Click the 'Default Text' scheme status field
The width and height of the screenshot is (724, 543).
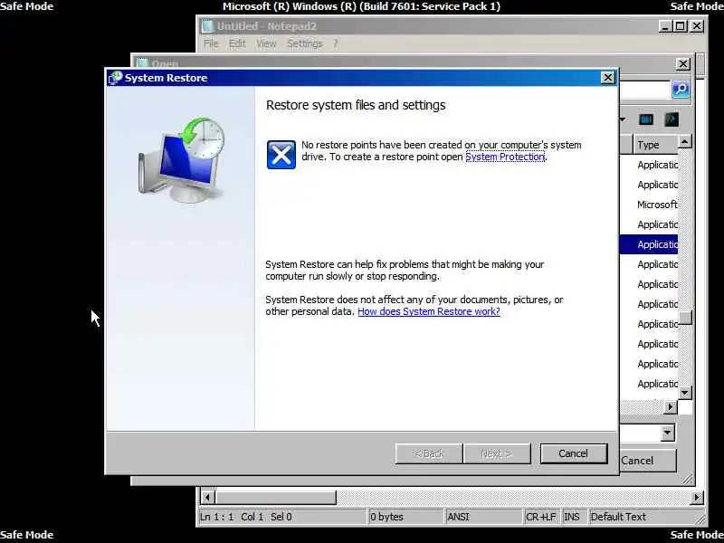(x=643, y=517)
